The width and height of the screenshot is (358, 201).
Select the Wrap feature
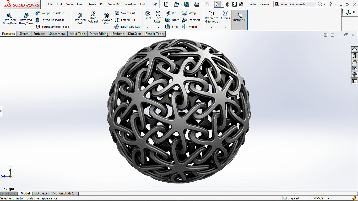coord(189,13)
